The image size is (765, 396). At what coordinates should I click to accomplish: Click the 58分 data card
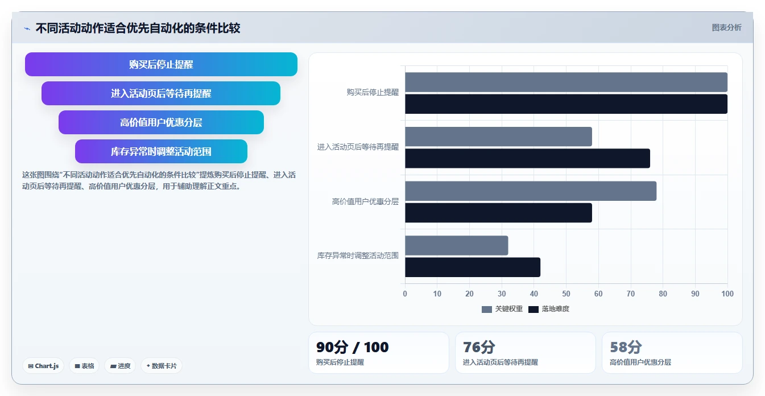coord(672,353)
